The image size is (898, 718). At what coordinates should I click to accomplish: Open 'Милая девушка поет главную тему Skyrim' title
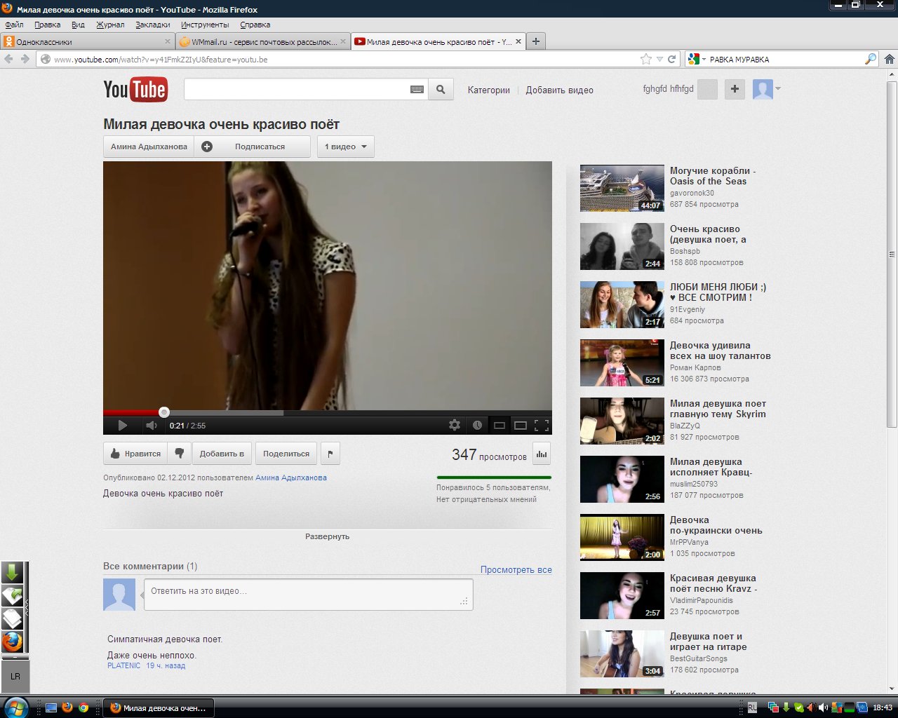[718, 408]
